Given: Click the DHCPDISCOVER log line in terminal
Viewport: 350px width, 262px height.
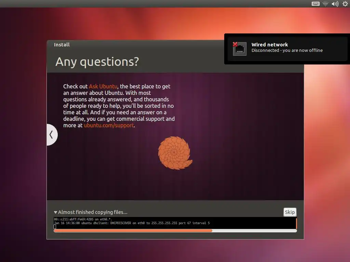Looking at the screenshot, I should coord(132,223).
